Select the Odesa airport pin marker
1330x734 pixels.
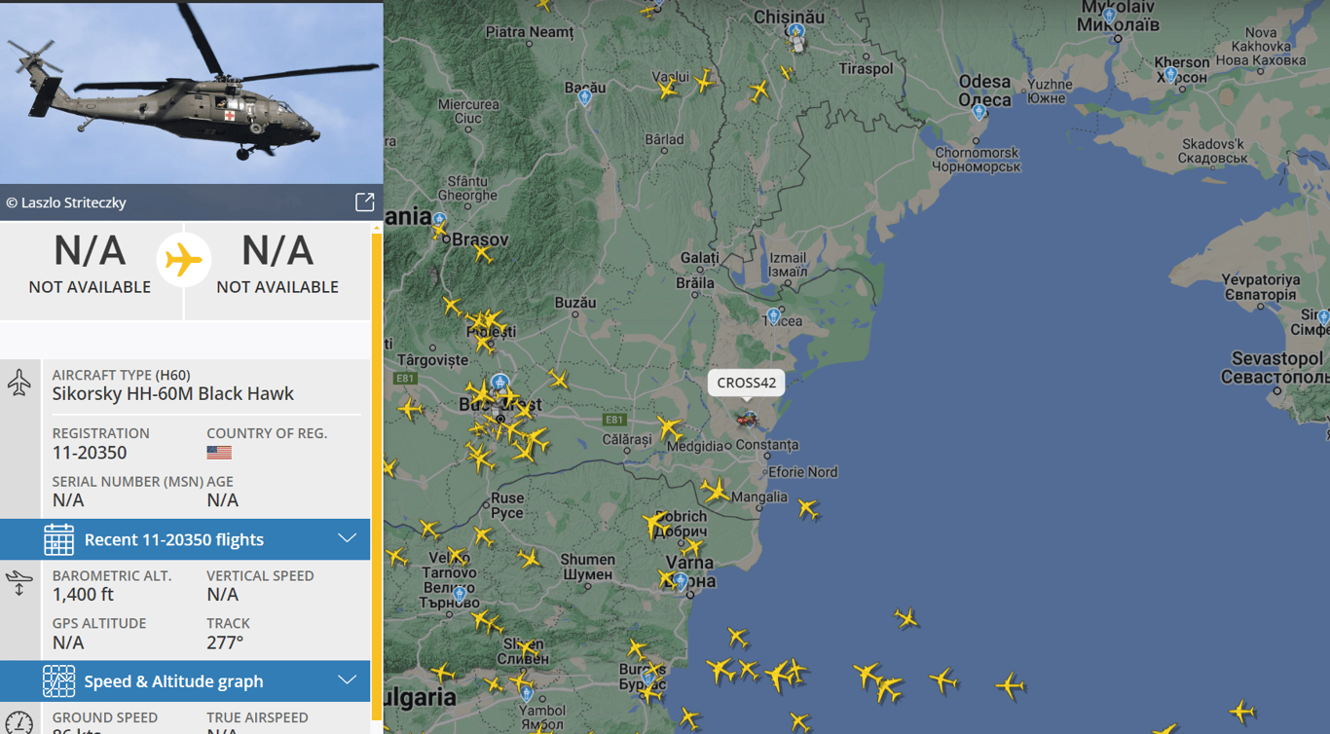(979, 112)
